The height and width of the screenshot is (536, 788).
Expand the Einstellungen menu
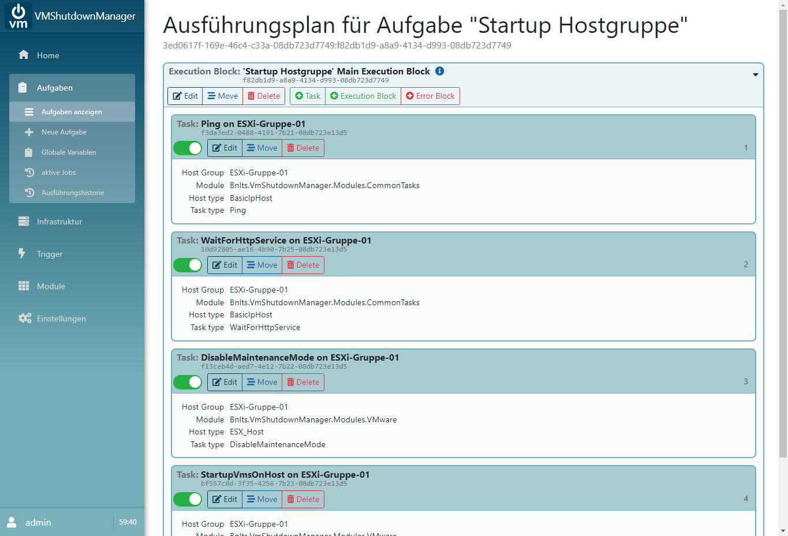click(72, 318)
